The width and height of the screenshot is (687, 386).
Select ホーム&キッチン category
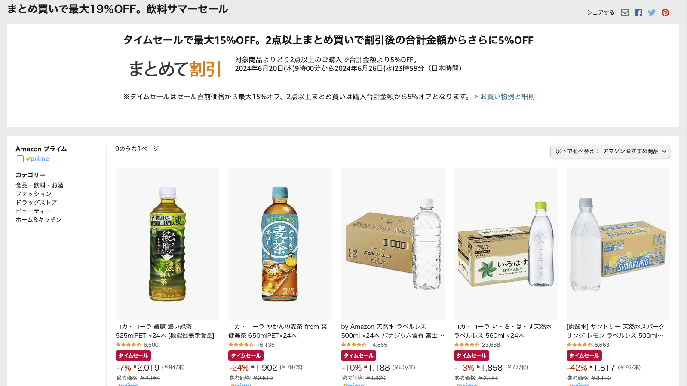pyautogui.click(x=39, y=220)
